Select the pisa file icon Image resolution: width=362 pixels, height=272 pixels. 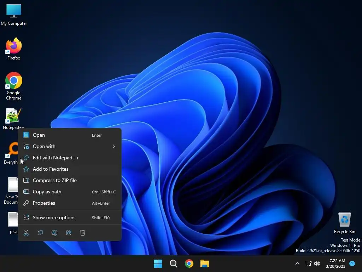tap(13, 222)
